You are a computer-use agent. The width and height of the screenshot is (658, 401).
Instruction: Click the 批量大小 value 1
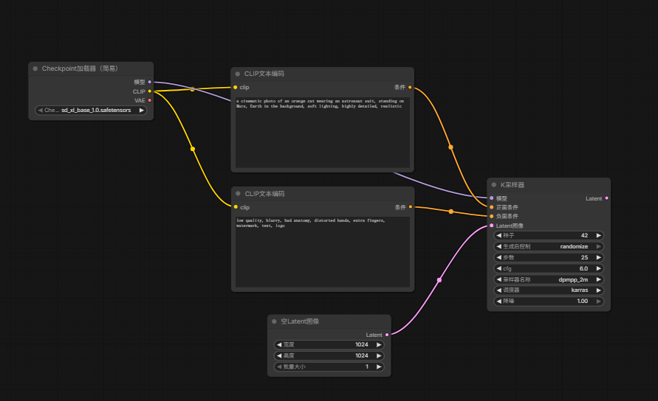(x=367, y=366)
